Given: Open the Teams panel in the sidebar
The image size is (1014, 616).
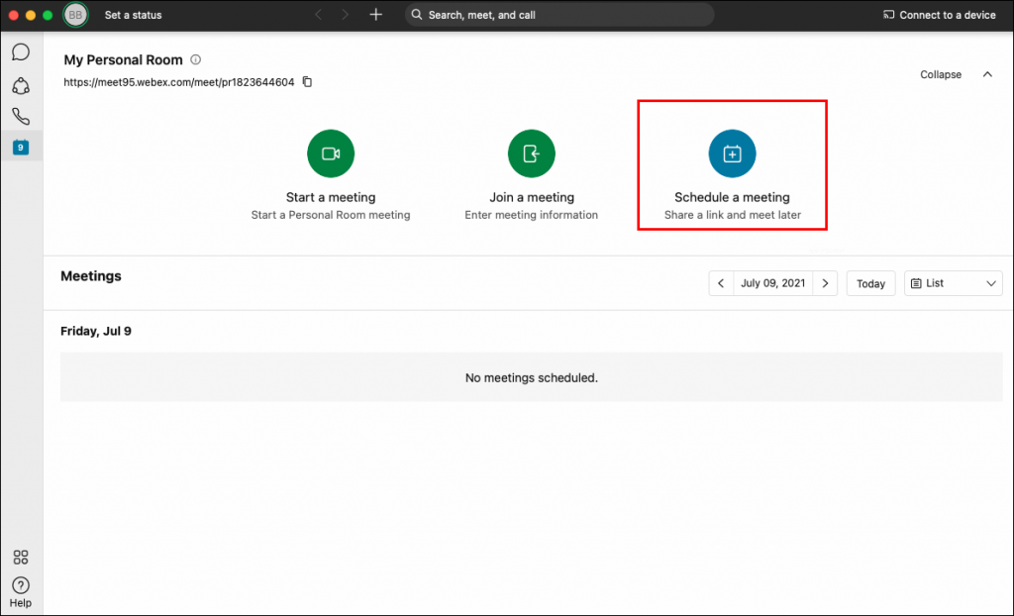Looking at the screenshot, I should pos(21,84).
